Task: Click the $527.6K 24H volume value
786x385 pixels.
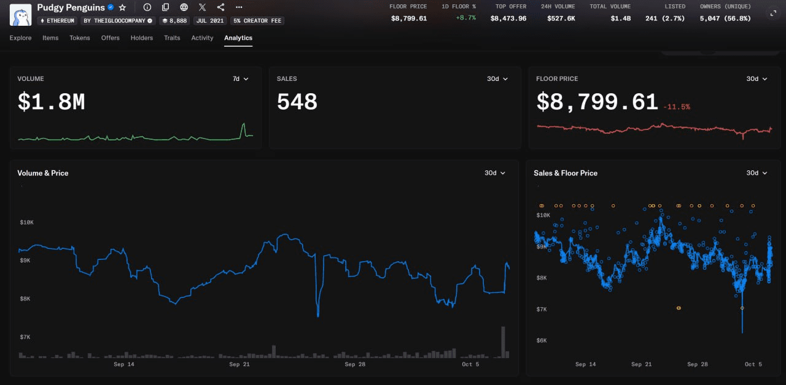Action: [561, 18]
